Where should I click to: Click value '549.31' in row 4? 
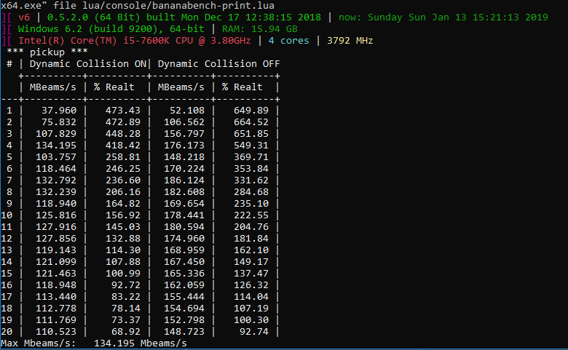(x=251, y=145)
